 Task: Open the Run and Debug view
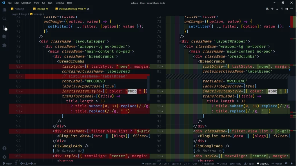click(4, 37)
